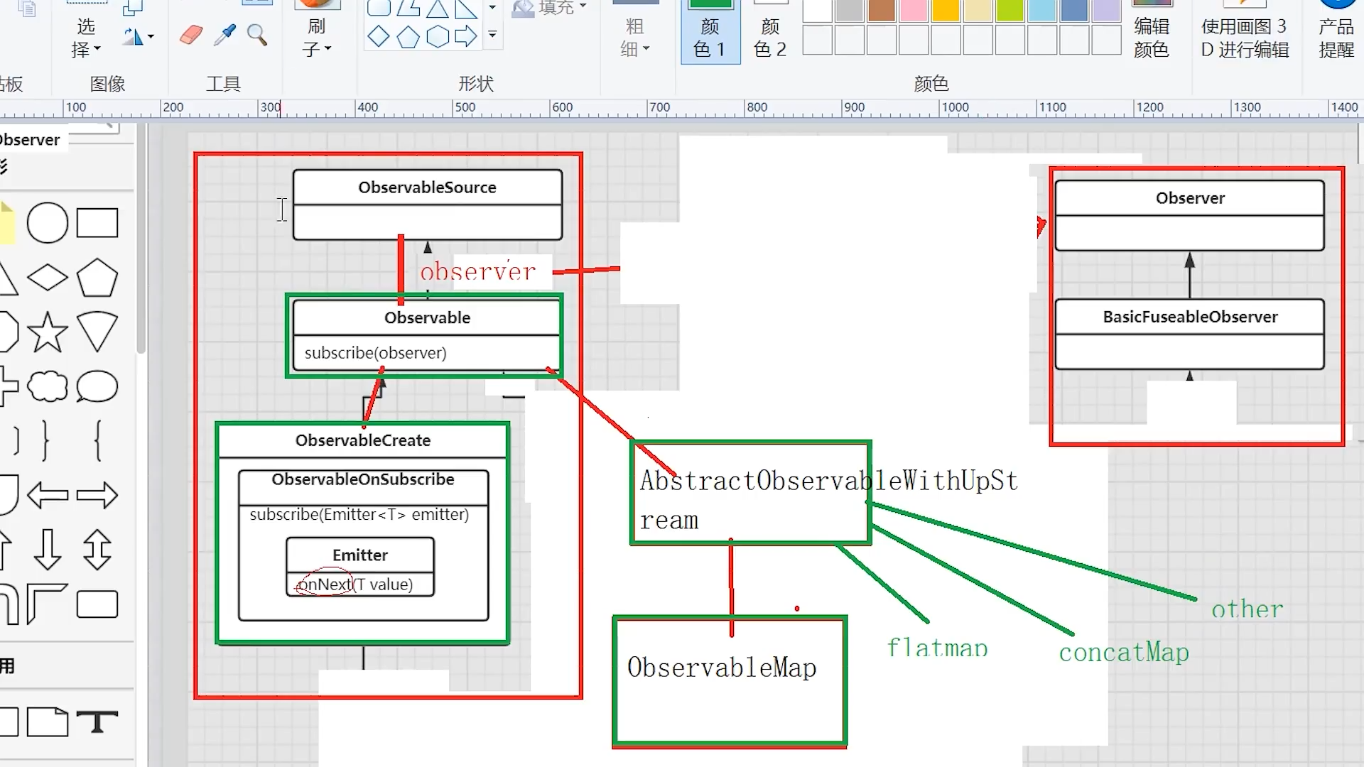Click 使用画图 3D 进行编辑 button
This screenshot has width=1364, height=767.
tap(1245, 36)
